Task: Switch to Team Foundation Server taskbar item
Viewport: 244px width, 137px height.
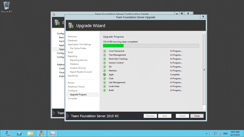Action: pyautogui.click(x=41, y=133)
